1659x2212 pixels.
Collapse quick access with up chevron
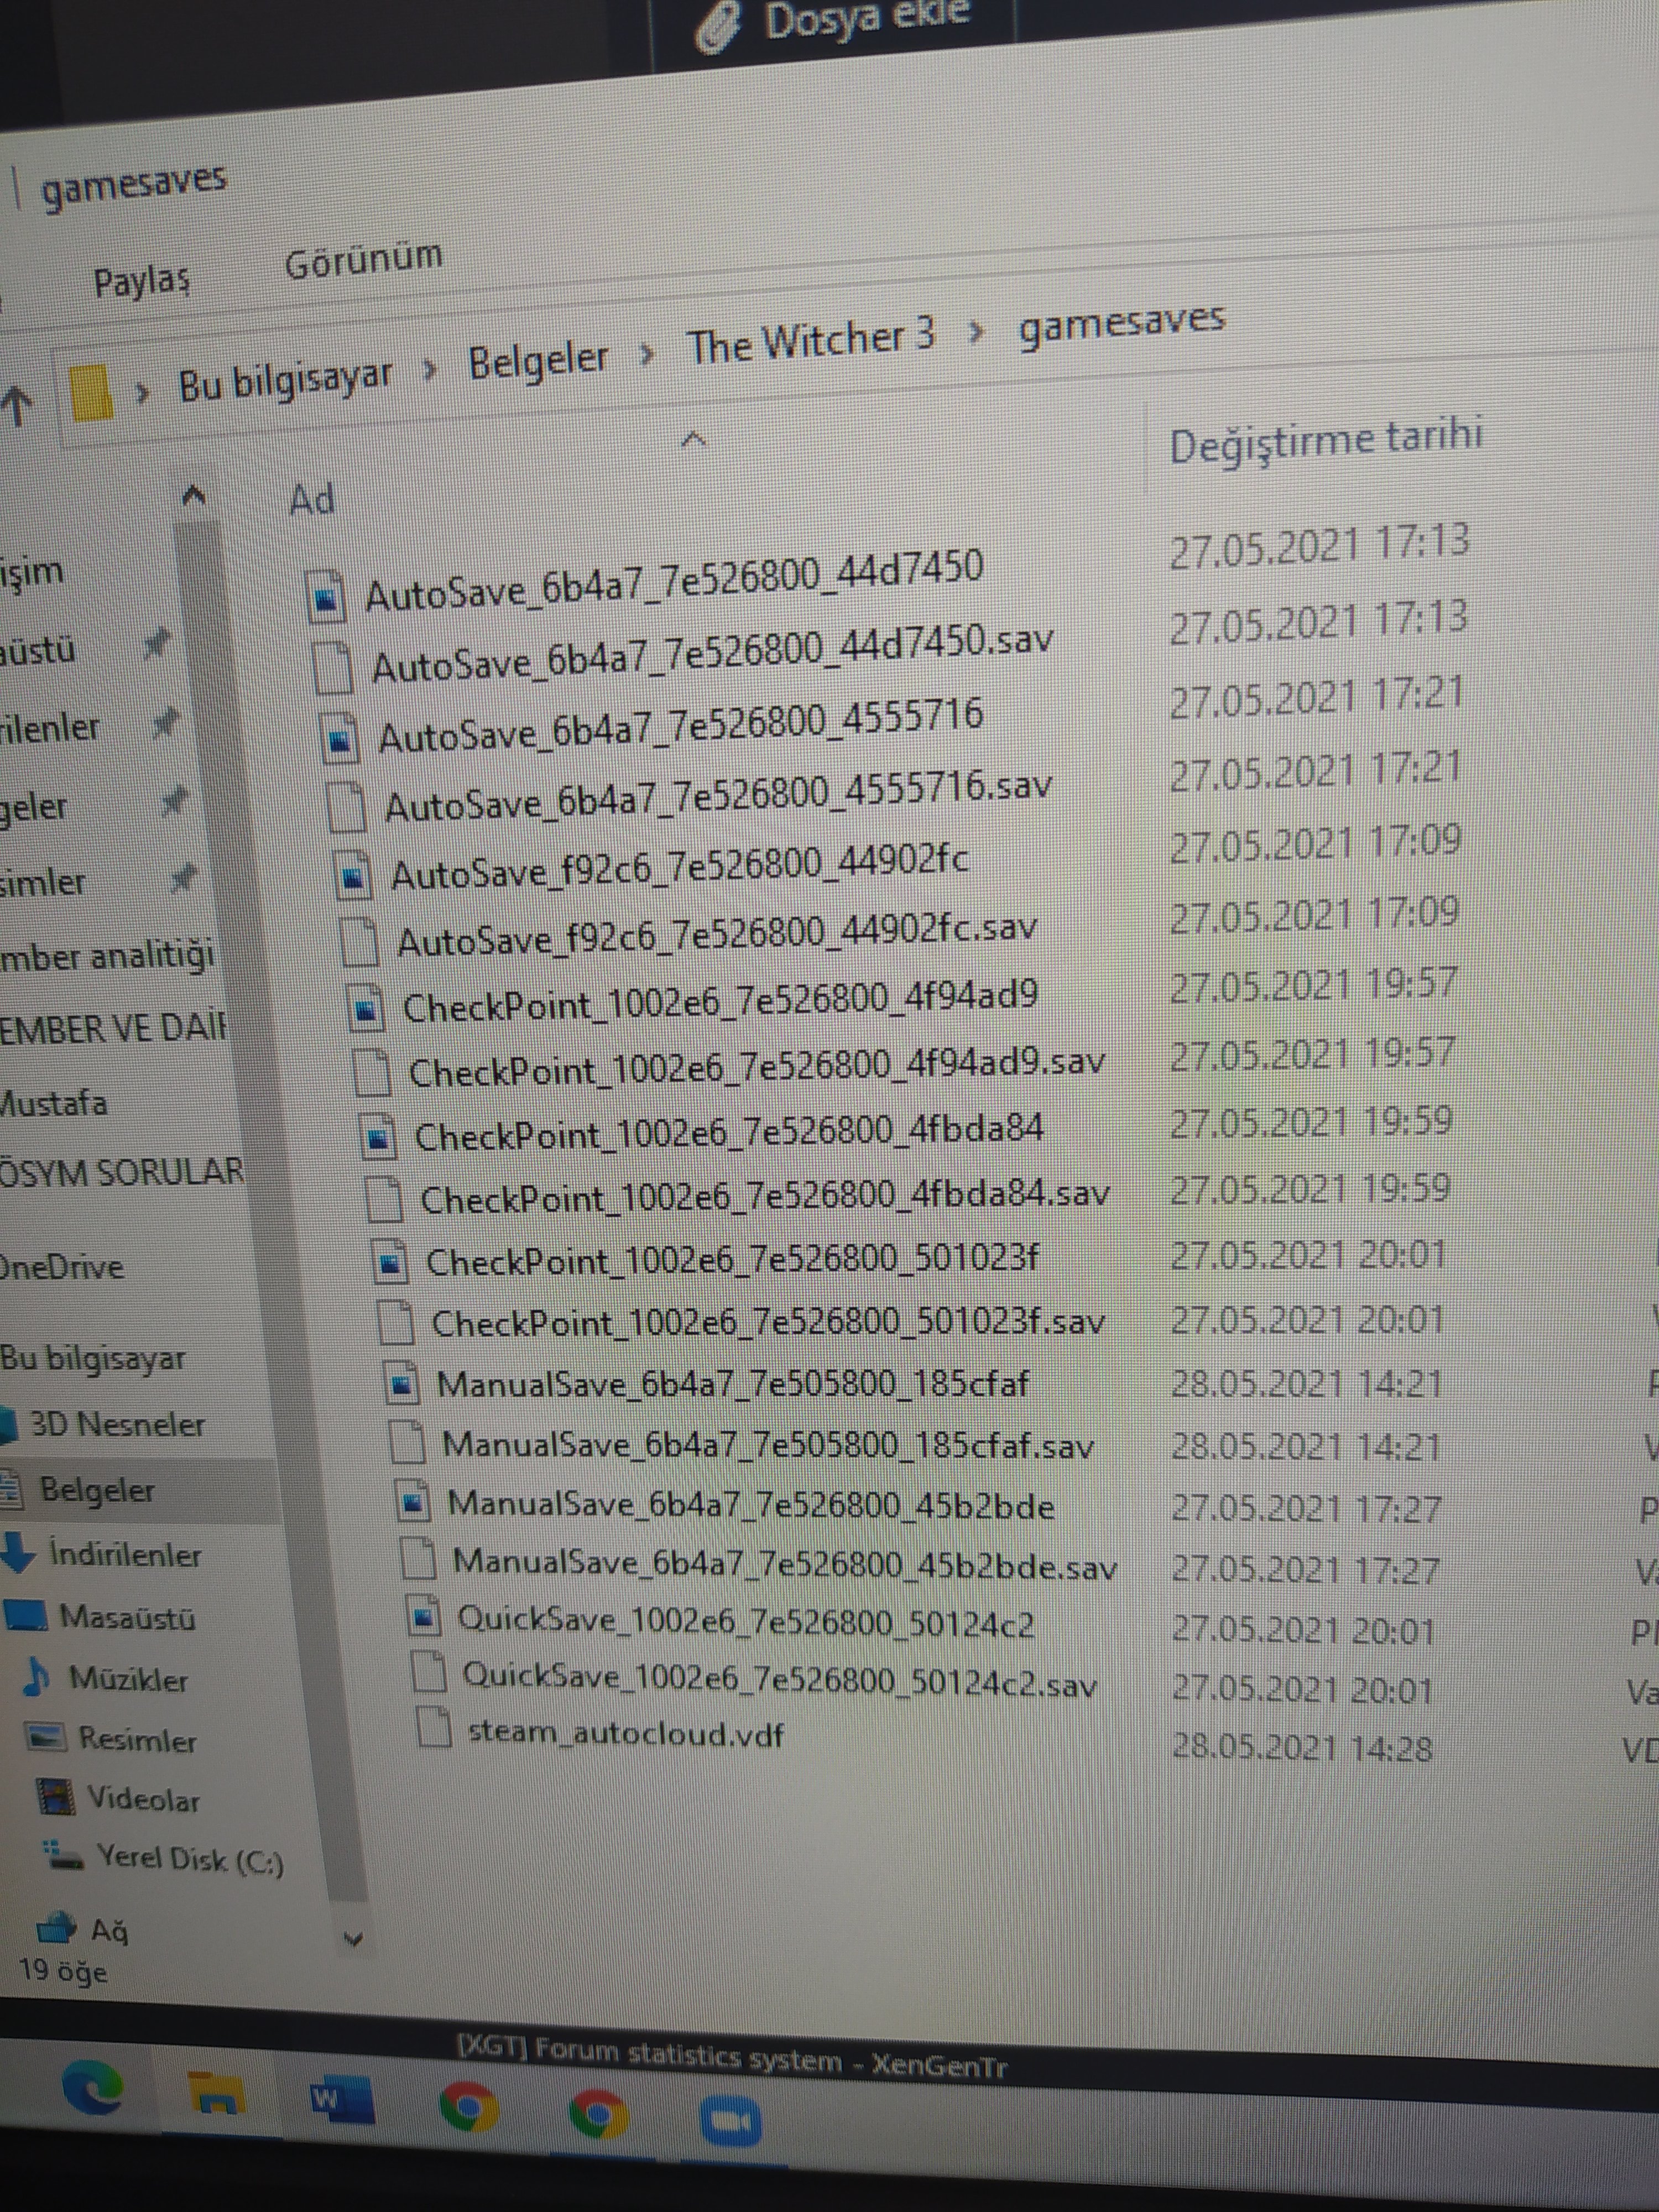click(x=194, y=494)
